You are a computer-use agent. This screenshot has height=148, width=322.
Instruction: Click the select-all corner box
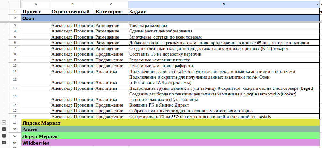click(15, 4)
